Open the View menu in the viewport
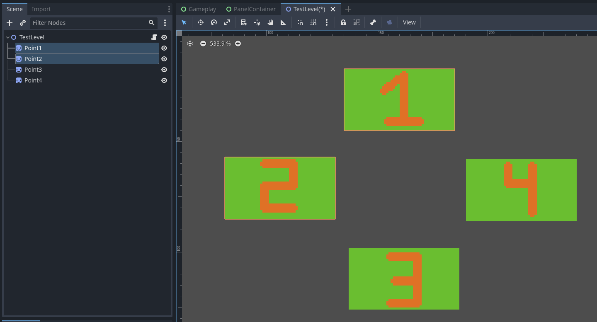This screenshot has width=597, height=322. [409, 22]
